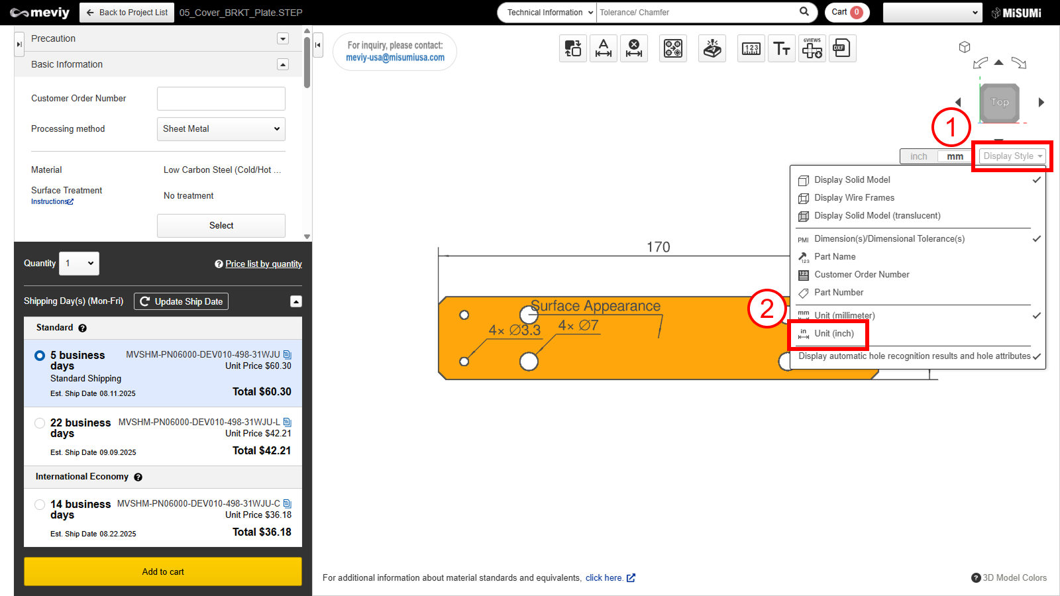Switch units toggle to inch
This screenshot has width=1060, height=596.
point(919,156)
